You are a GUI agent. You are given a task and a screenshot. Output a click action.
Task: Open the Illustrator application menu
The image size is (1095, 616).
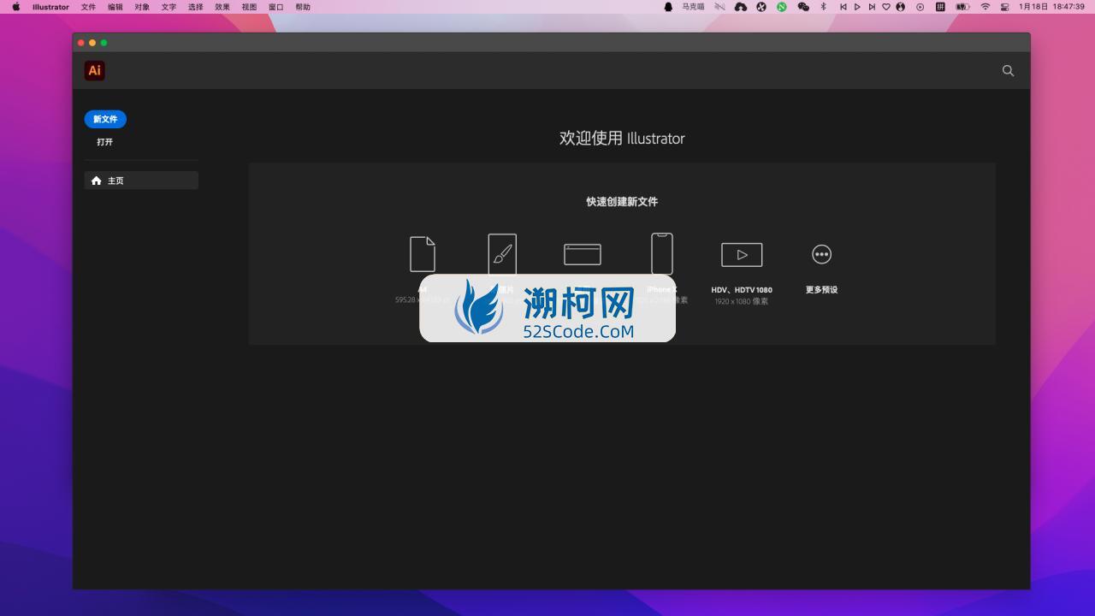pyautogui.click(x=50, y=7)
